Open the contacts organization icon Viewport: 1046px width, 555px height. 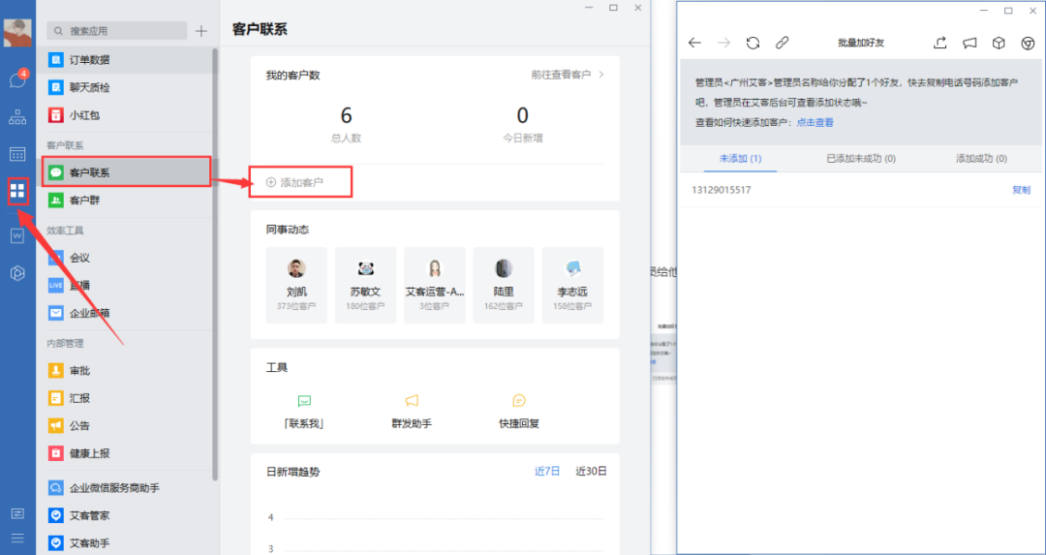tap(17, 117)
